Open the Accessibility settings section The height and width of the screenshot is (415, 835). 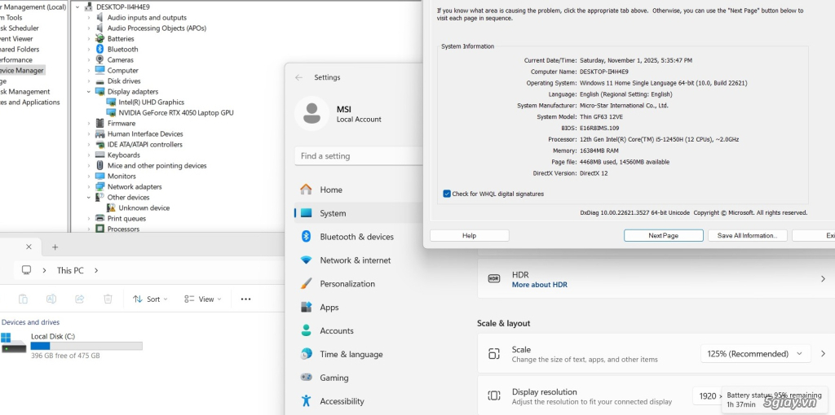tap(342, 401)
